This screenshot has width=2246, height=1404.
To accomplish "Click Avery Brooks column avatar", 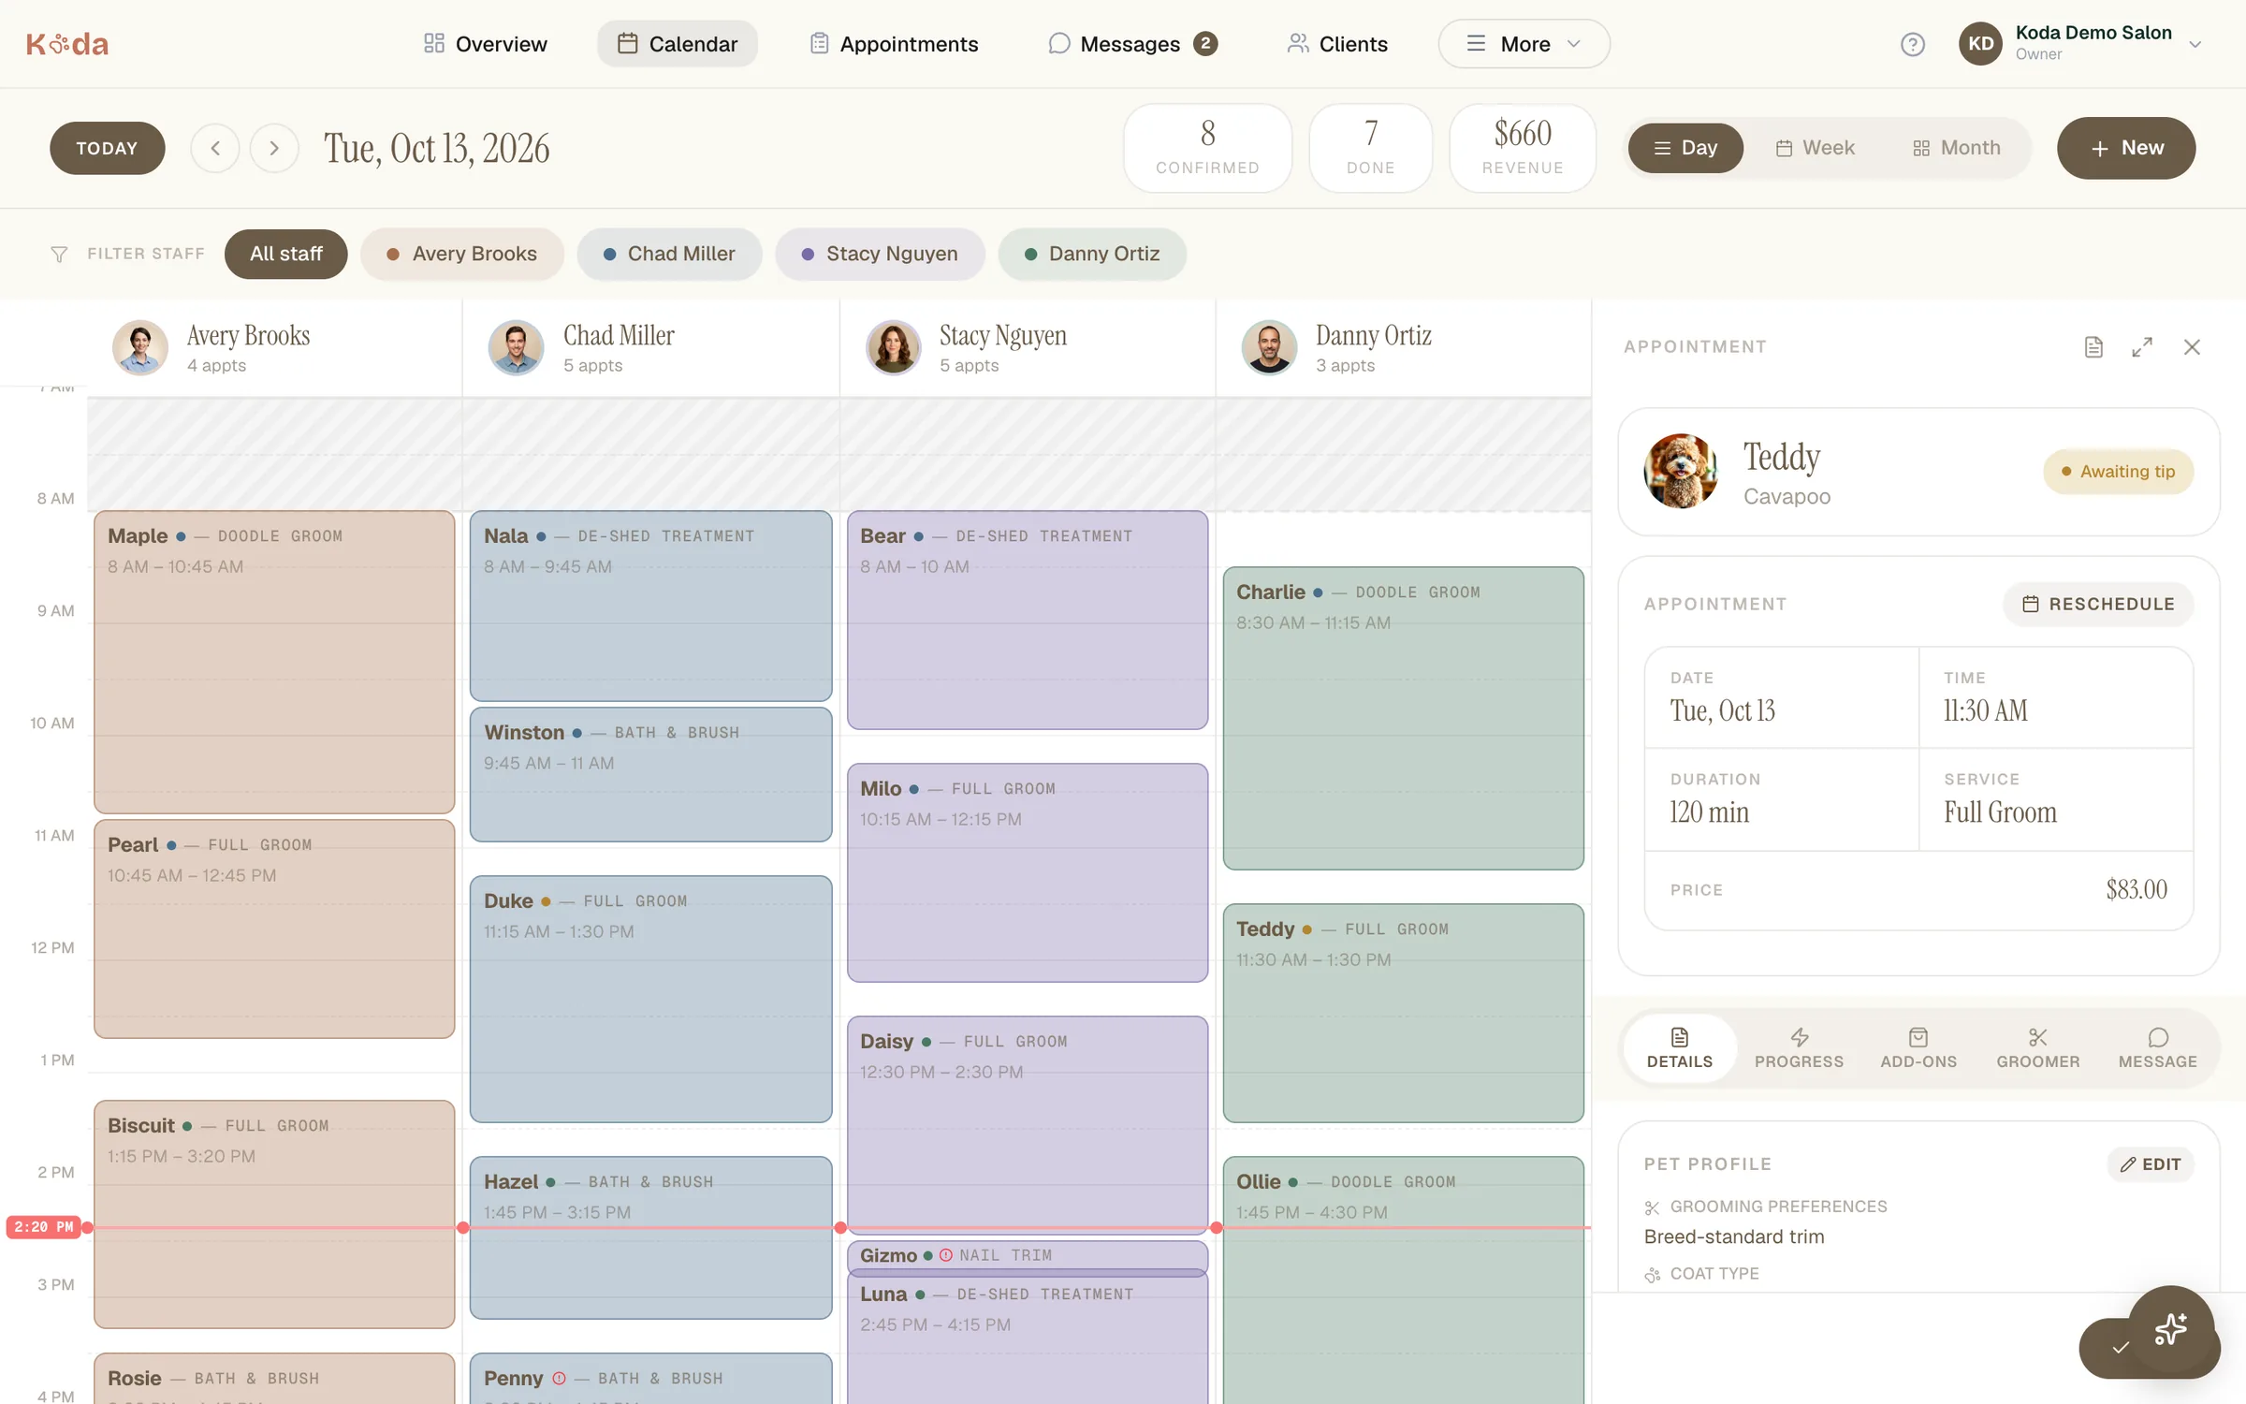I will (x=140, y=347).
